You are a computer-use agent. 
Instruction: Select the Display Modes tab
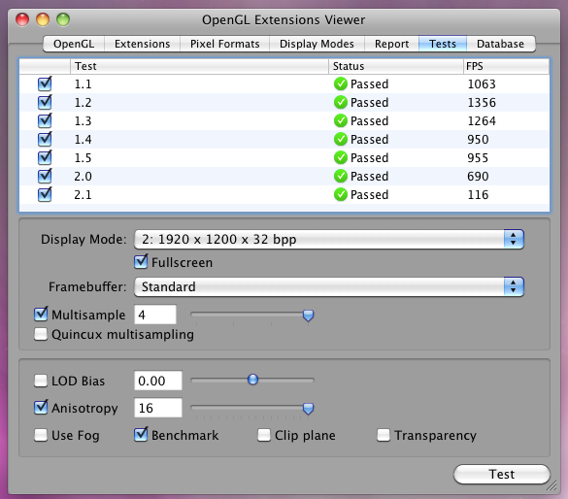(x=317, y=44)
